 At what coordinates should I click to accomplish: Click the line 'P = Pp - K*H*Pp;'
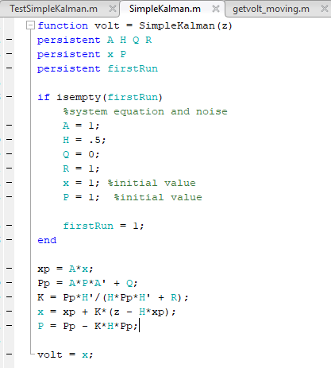tap(87, 326)
